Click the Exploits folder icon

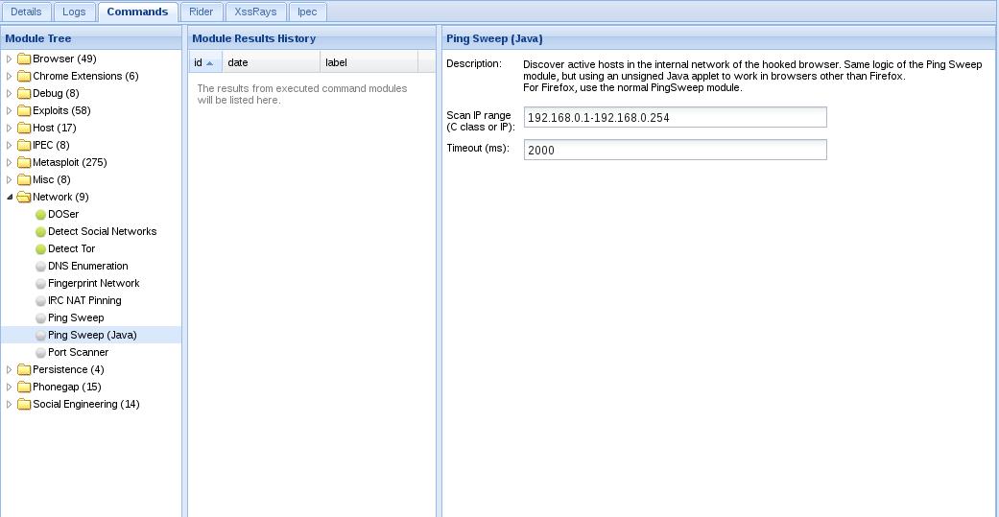tap(24, 111)
